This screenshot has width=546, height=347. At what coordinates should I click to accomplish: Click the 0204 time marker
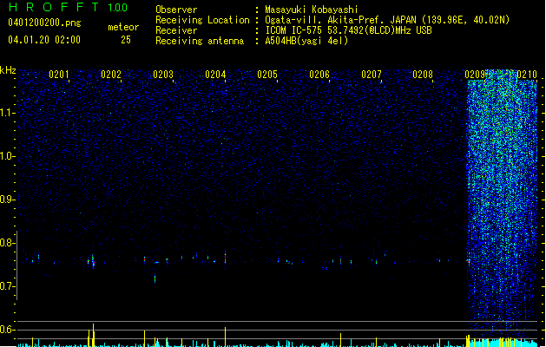coord(215,74)
